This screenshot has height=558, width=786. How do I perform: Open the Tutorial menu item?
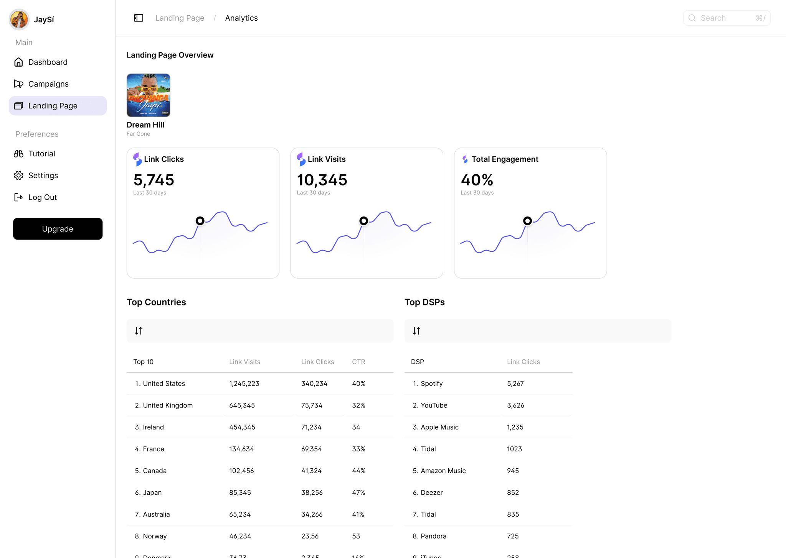(58, 154)
